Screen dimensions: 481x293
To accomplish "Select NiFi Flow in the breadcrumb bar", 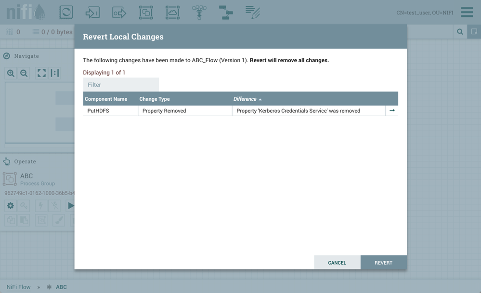I will coord(18,287).
